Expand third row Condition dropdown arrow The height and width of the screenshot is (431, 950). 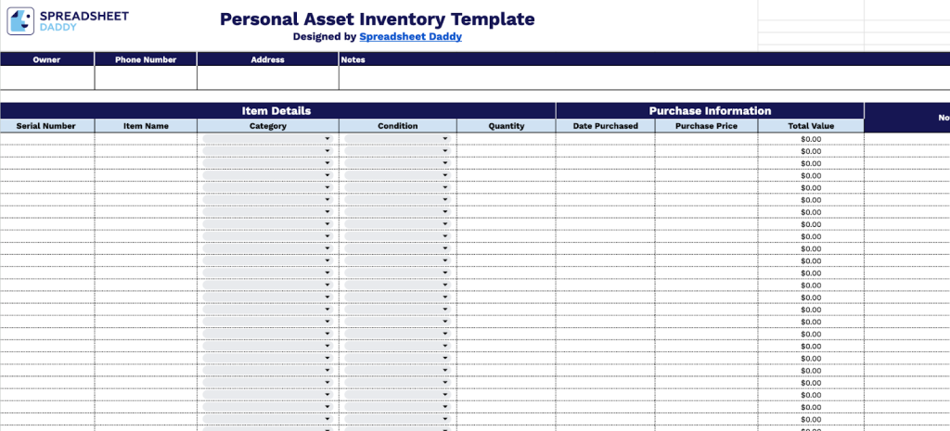tap(445, 163)
